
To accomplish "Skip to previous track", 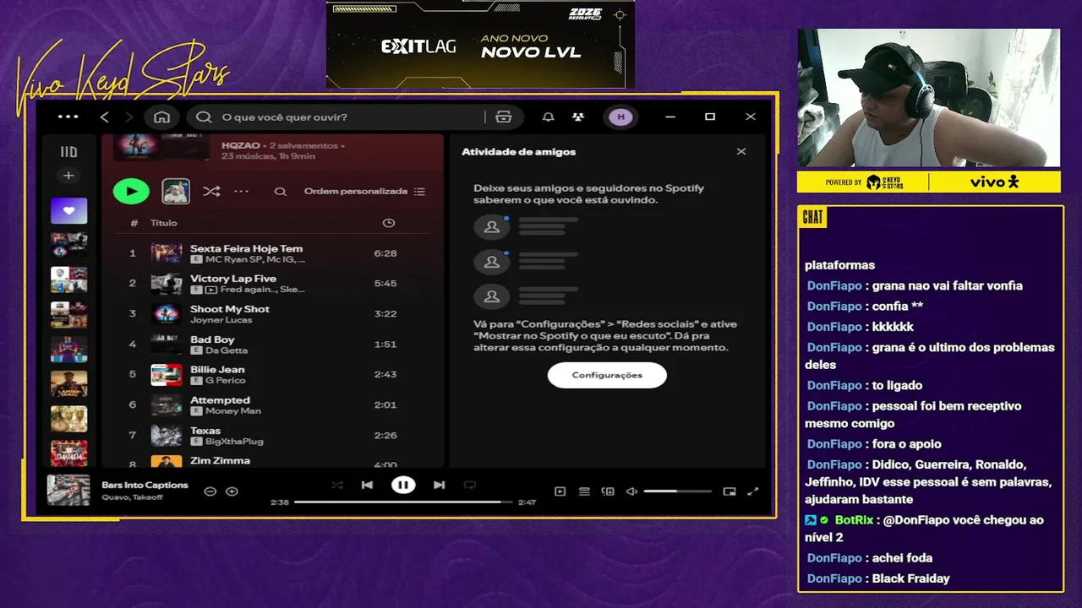I will pyautogui.click(x=367, y=485).
